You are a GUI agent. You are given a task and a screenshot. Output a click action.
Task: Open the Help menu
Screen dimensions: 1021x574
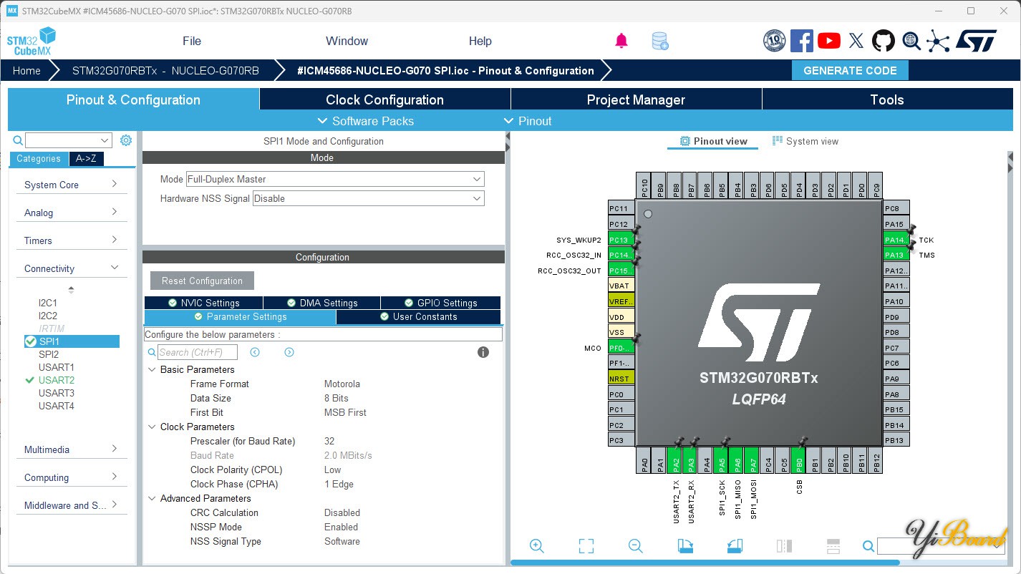480,41
